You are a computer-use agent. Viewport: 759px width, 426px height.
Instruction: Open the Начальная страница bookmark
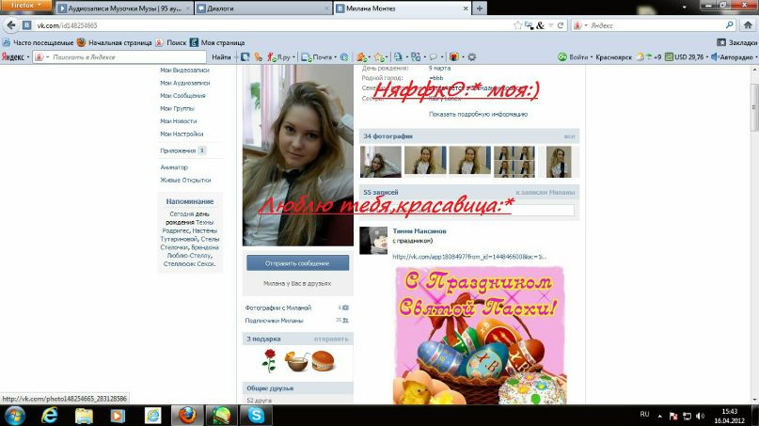click(x=114, y=42)
